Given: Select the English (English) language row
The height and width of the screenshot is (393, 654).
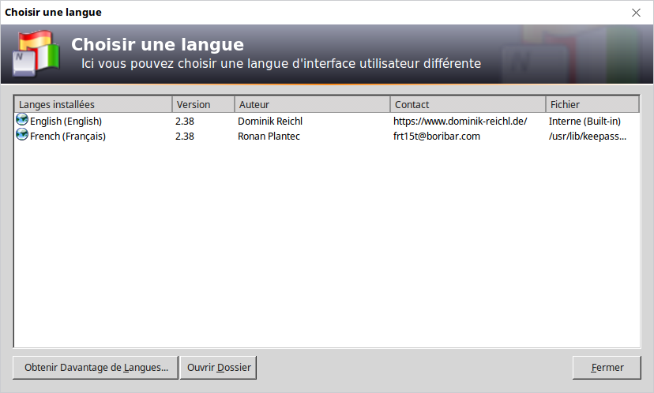Looking at the screenshot, I should click(66, 122).
